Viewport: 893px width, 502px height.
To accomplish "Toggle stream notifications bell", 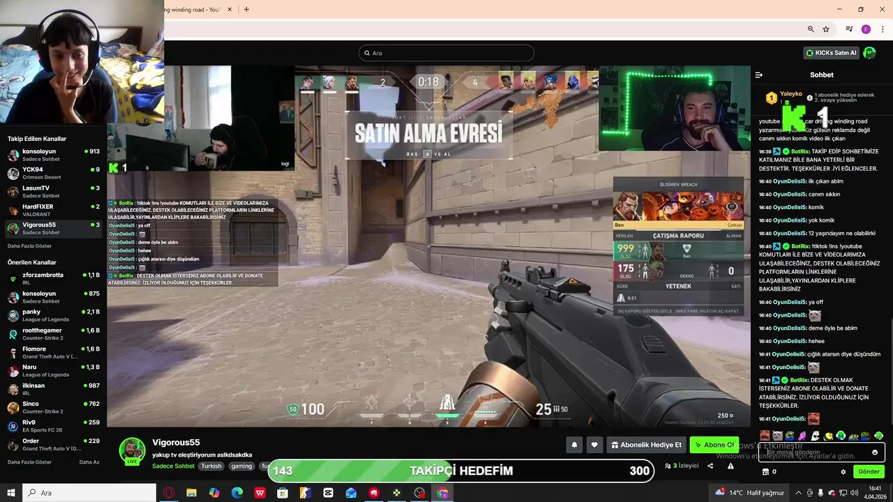I will 574,445.
